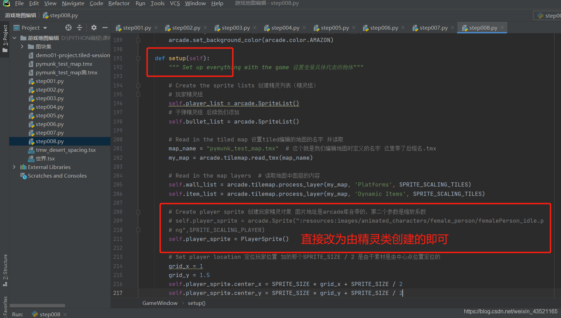Close the step002.py tab

(x=205, y=28)
